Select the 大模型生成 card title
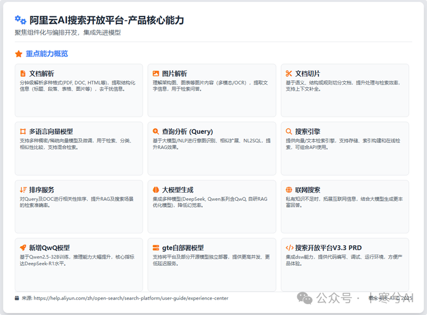 [178, 189]
